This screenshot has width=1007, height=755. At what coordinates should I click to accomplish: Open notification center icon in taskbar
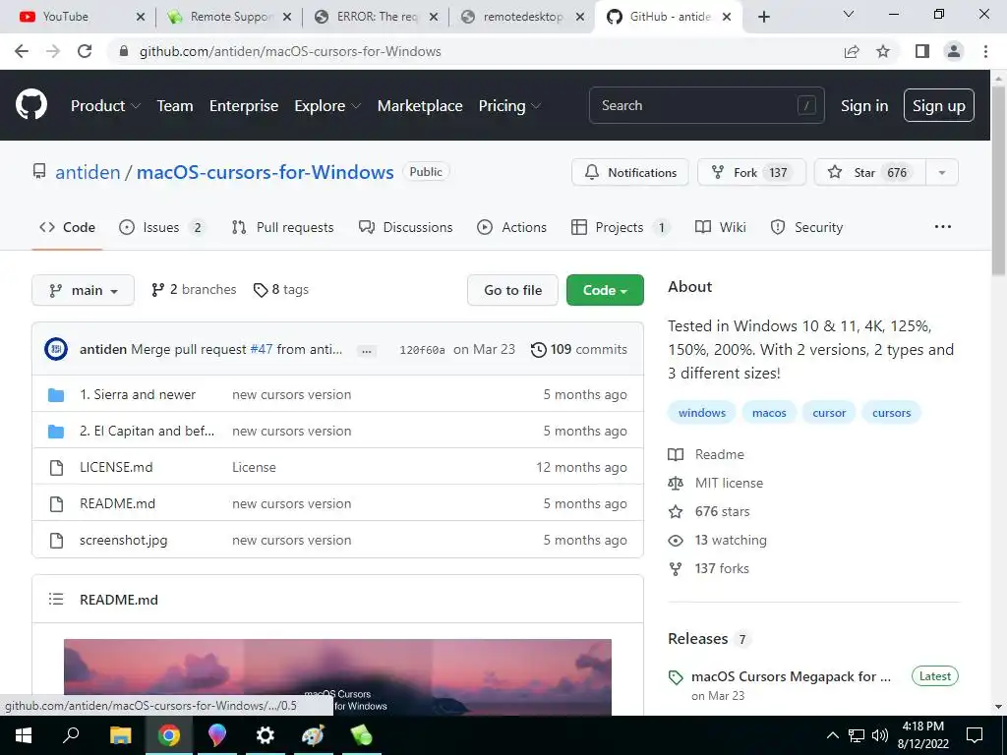(975, 735)
